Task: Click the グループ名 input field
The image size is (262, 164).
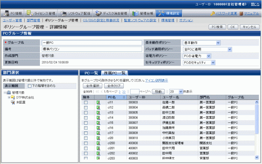Action: tap(92, 43)
